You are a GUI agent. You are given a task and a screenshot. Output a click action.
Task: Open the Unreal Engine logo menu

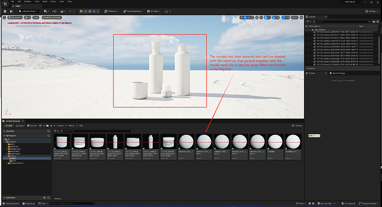click(5, 3)
